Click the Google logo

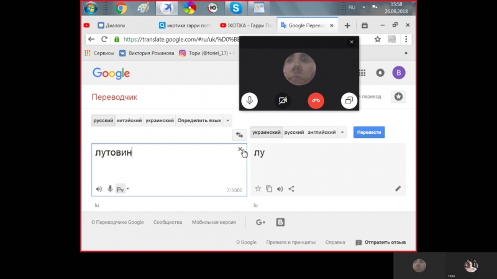click(x=111, y=73)
